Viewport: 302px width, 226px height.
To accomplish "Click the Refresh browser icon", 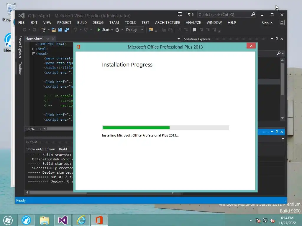I will (117, 30).
